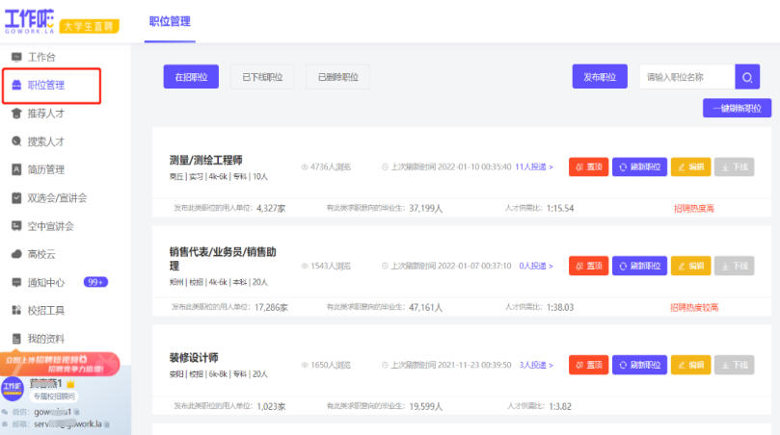Click the 请输入职位名称 search field
The width and height of the screenshot is (780, 435).
(686, 77)
